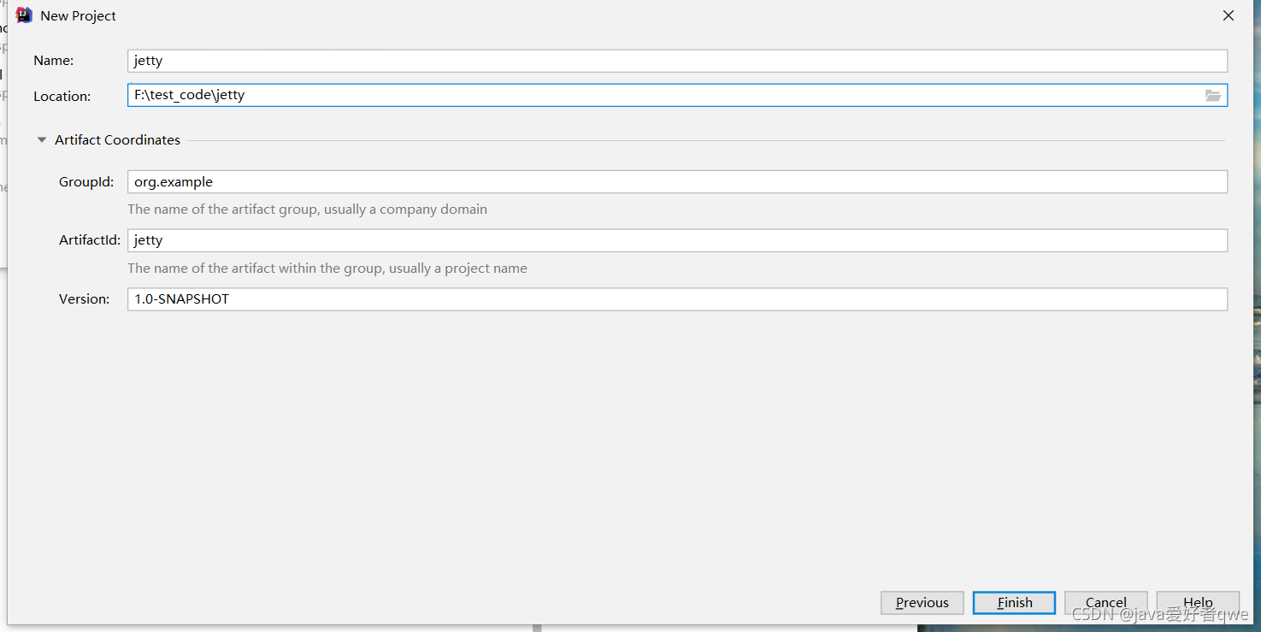
Task: Click the 'usually a project name' hint text
Action: (457, 268)
